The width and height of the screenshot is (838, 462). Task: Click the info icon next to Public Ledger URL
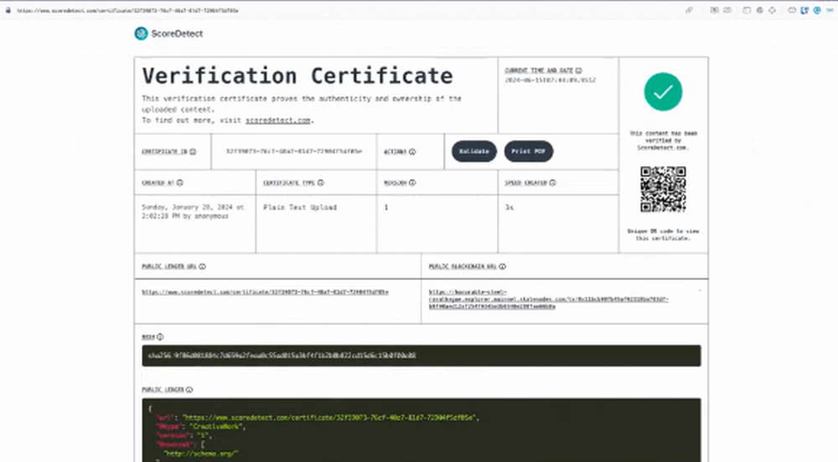click(204, 266)
